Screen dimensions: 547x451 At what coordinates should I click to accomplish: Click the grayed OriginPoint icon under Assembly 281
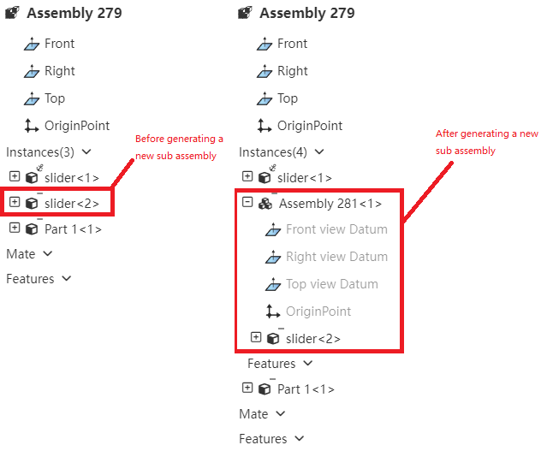(x=273, y=312)
